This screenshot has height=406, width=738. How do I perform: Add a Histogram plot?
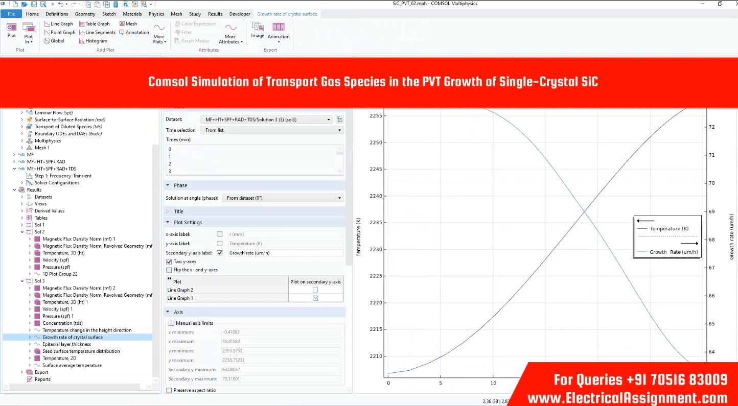[x=93, y=41]
